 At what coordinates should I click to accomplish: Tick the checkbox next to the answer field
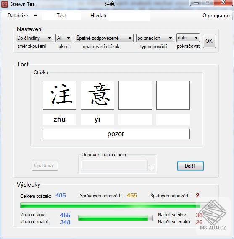(x=151, y=168)
